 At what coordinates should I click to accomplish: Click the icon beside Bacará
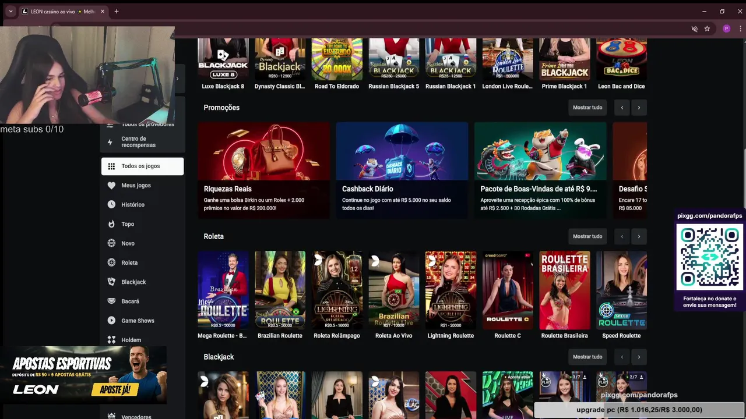click(111, 301)
